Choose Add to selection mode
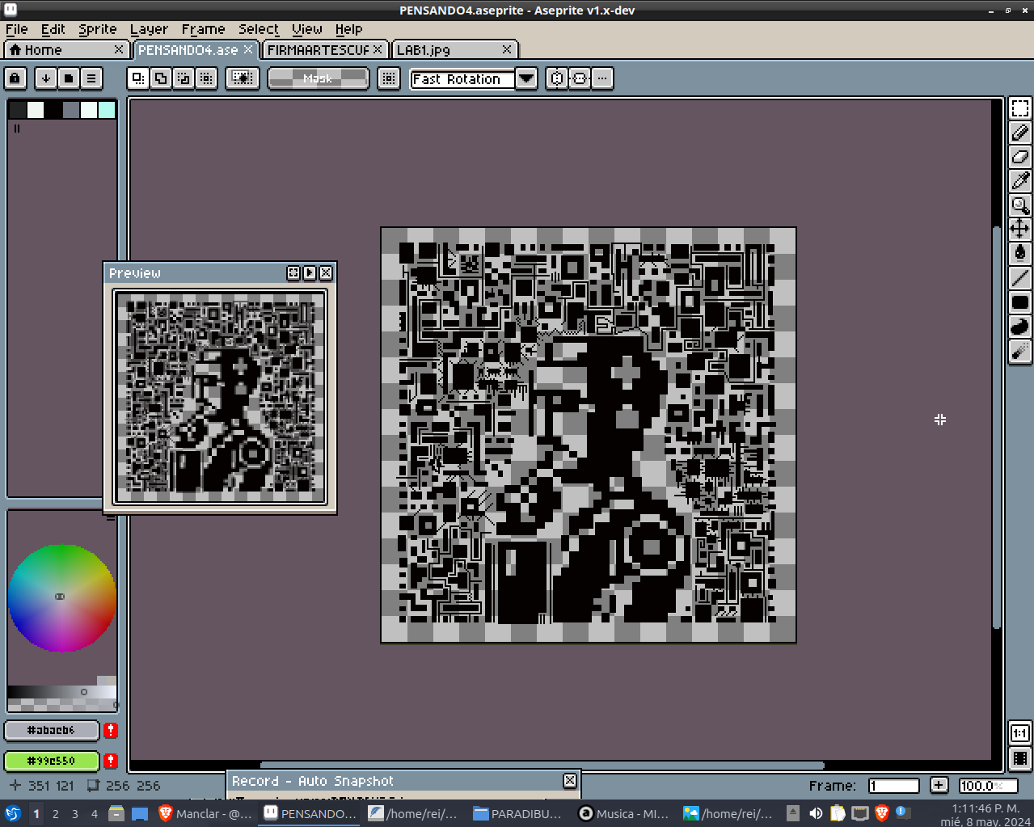 pyautogui.click(x=161, y=78)
